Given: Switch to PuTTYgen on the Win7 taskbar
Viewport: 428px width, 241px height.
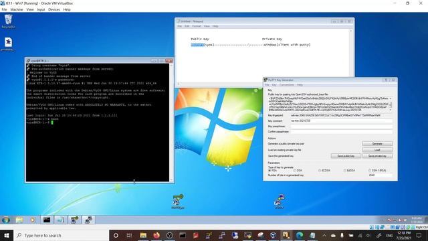Looking at the screenshot, I should point(74,220).
